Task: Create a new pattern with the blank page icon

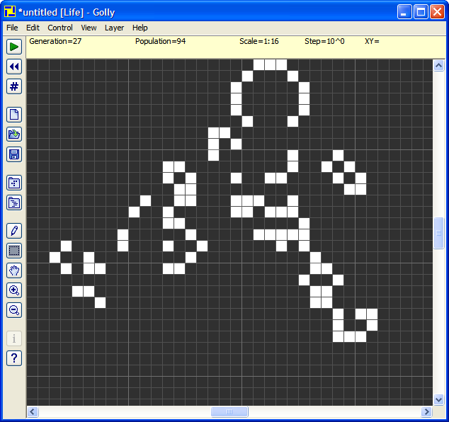Action: pyautogui.click(x=14, y=115)
